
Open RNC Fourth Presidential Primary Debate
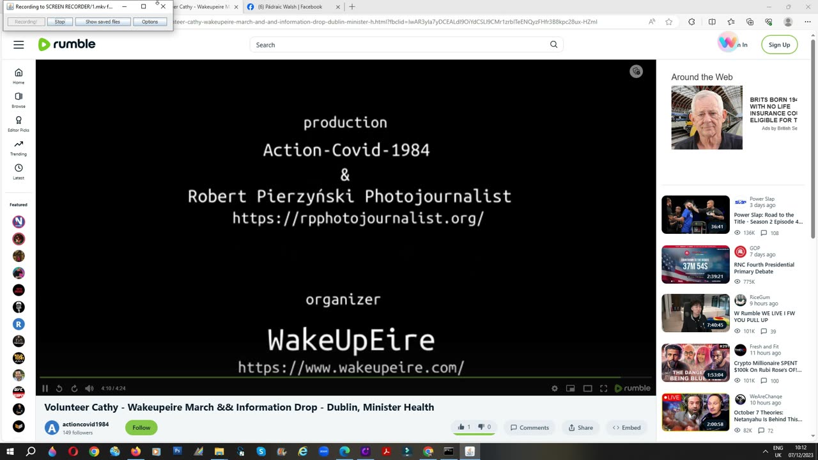pyautogui.click(x=764, y=268)
